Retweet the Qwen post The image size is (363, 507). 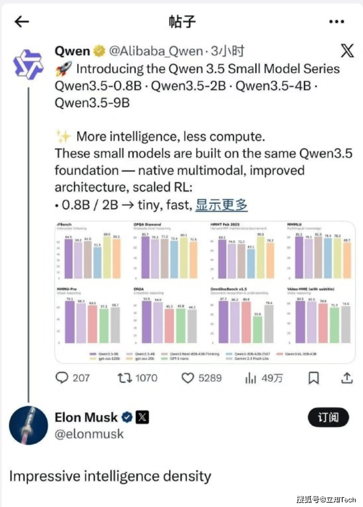point(125,378)
